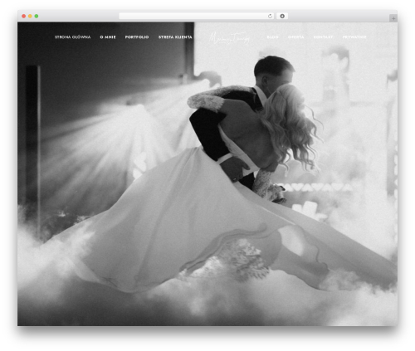Minimize the window with the yellow button
This screenshot has height=351, width=415.
pos(30,17)
